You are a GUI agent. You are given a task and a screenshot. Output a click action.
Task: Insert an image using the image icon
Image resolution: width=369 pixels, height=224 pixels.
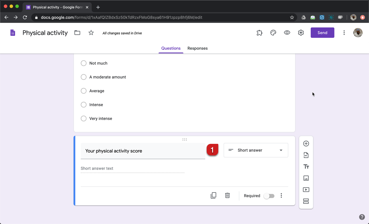click(306, 178)
